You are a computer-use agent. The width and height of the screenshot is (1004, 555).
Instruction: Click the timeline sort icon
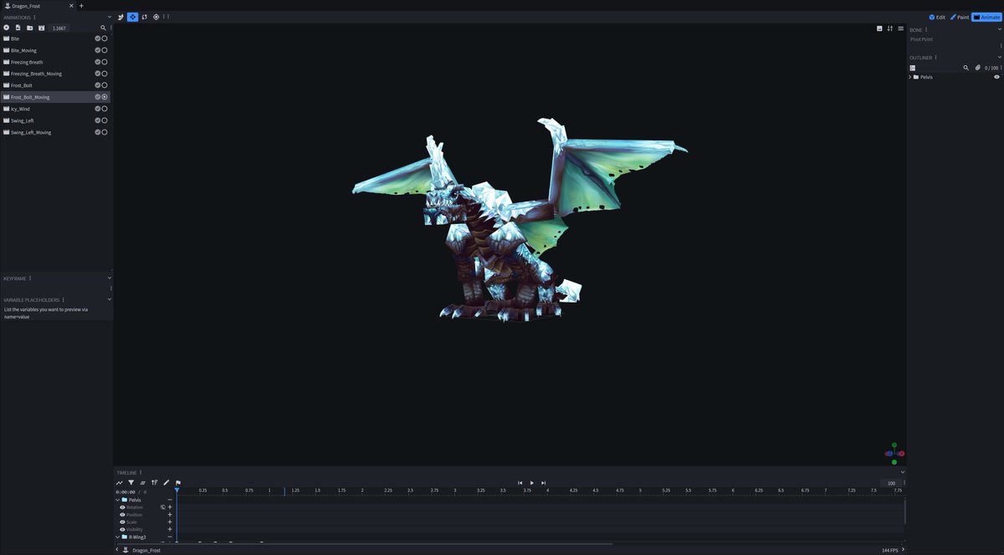click(154, 482)
